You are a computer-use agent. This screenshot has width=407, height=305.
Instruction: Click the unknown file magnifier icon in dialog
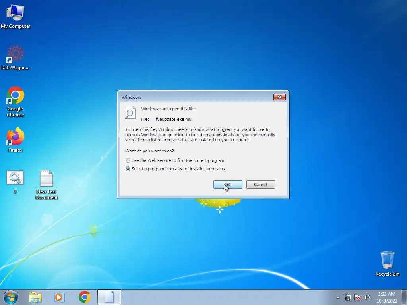[x=130, y=113]
